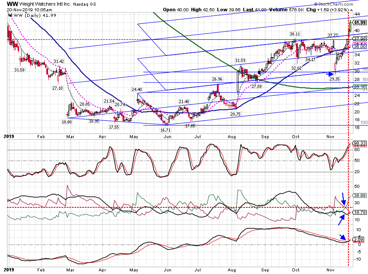Click the 26.16 price tag on the right axis
This screenshot has width=368, height=274.
(x=359, y=87)
